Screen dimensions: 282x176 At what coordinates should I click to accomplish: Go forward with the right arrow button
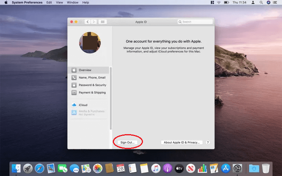tap(94, 22)
